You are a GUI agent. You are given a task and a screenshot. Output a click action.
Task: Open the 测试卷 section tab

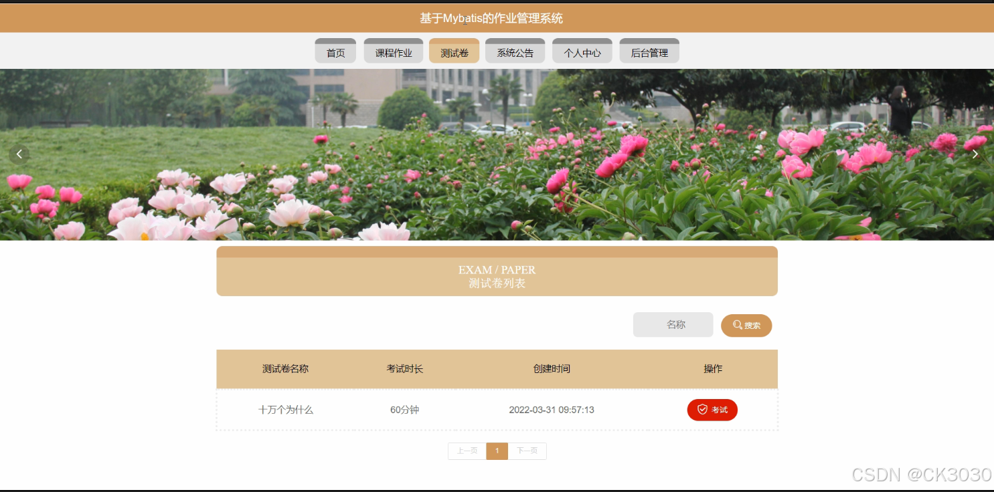(x=454, y=50)
